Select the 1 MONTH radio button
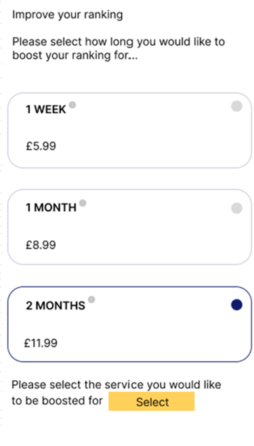 236,208
